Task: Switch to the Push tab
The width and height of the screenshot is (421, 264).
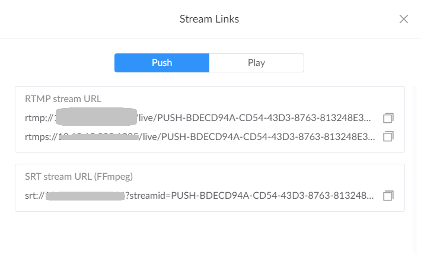Action: click(x=162, y=63)
